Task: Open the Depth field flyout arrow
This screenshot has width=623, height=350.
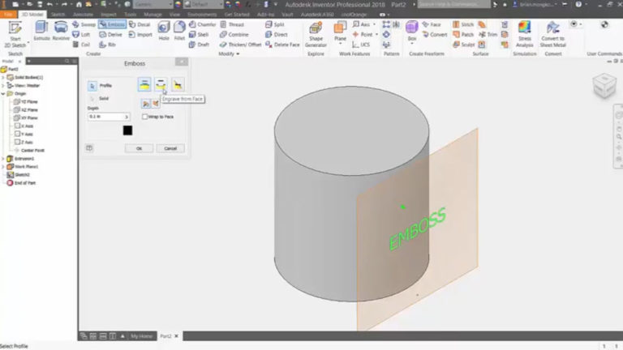Action: pos(127,117)
